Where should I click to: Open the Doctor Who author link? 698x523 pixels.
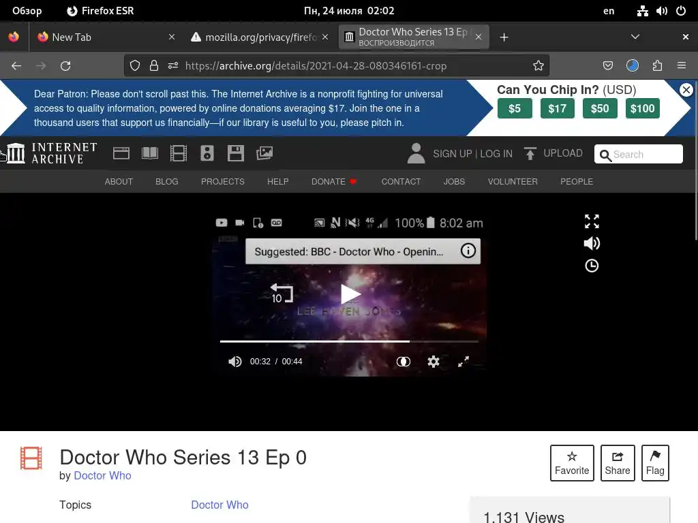102,475
